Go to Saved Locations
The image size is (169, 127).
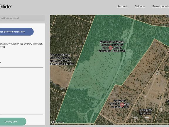click(160, 6)
